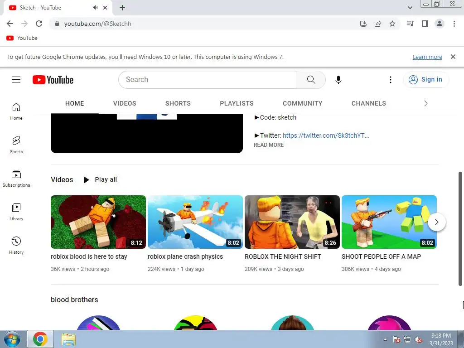Image resolution: width=464 pixels, height=348 pixels.
Task: Click the YouTube logo
Action: point(53,80)
